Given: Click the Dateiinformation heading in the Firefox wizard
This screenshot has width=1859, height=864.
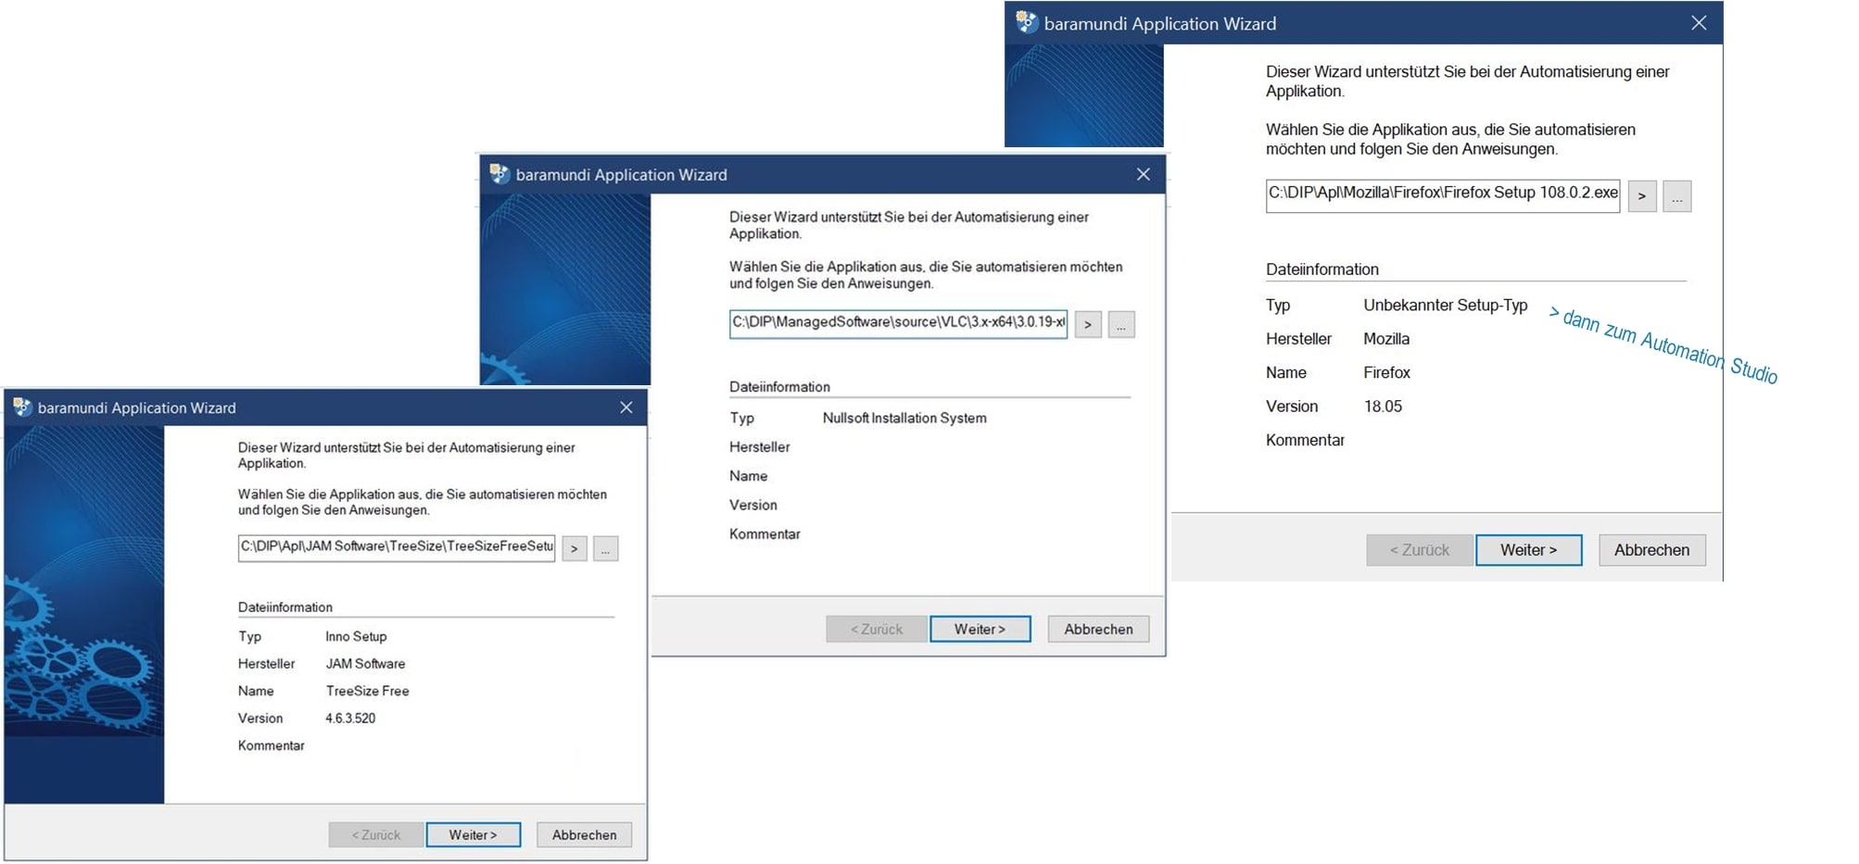Looking at the screenshot, I should (1322, 269).
